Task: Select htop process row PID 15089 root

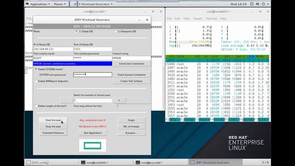Action: coord(217,64)
